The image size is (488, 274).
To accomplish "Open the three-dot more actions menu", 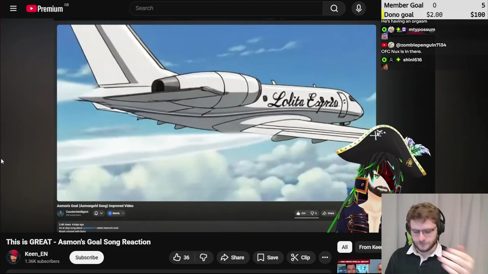I will tap(325, 258).
